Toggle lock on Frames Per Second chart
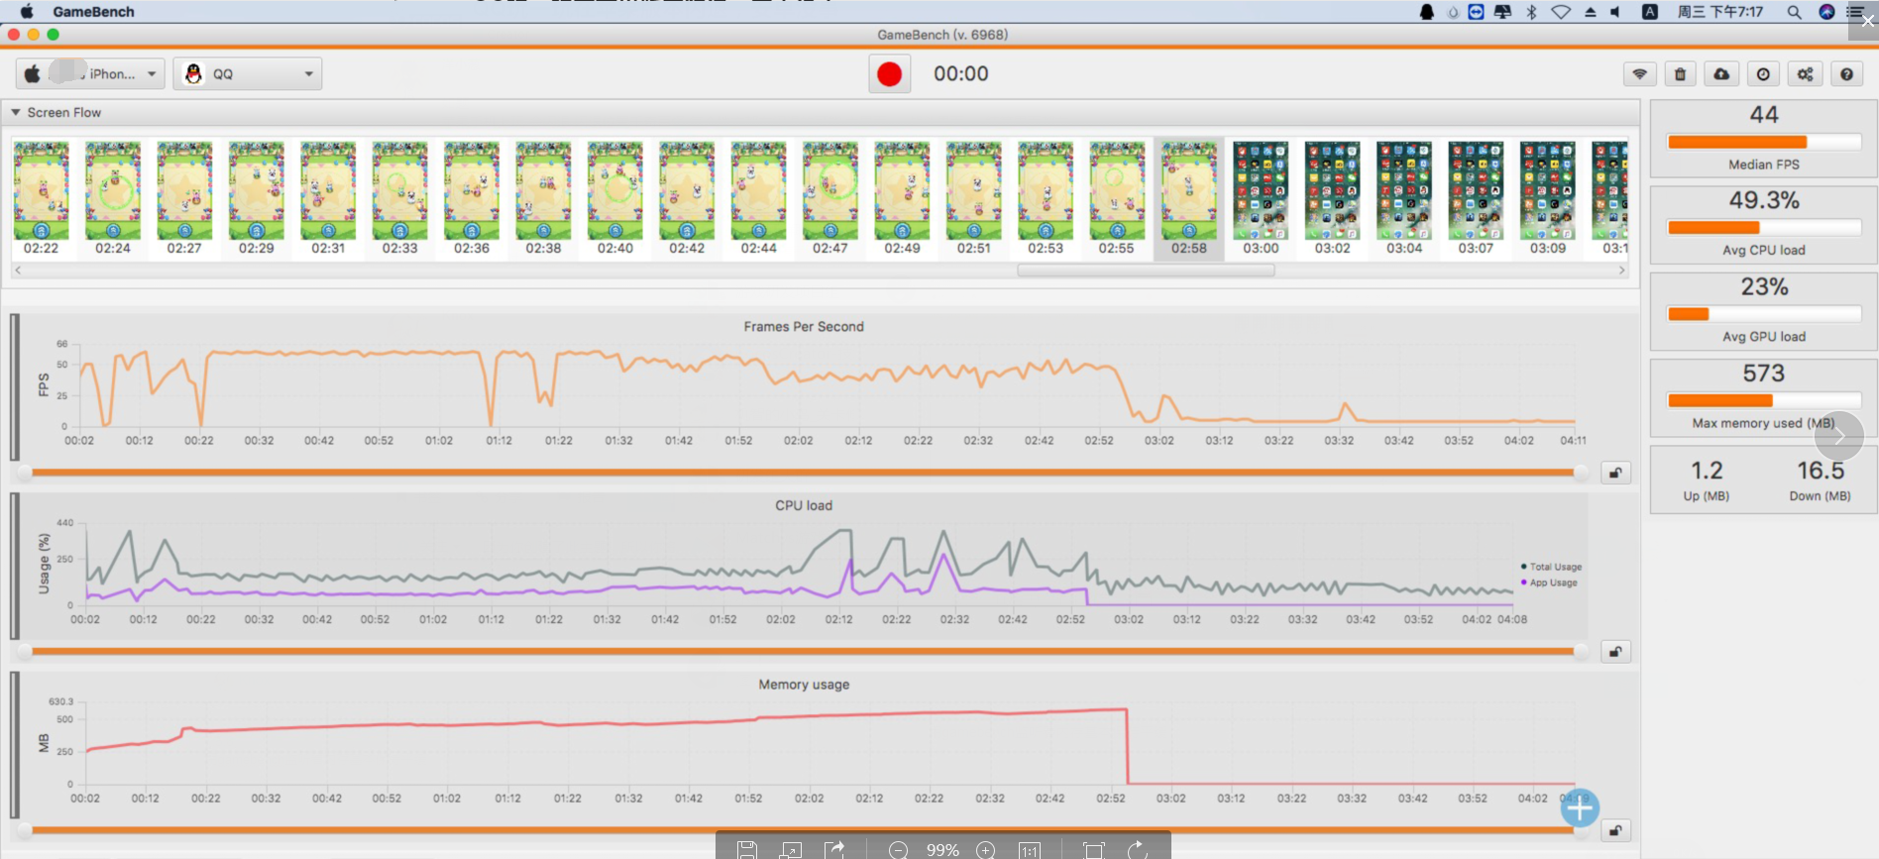The width and height of the screenshot is (1879, 859). (1615, 473)
